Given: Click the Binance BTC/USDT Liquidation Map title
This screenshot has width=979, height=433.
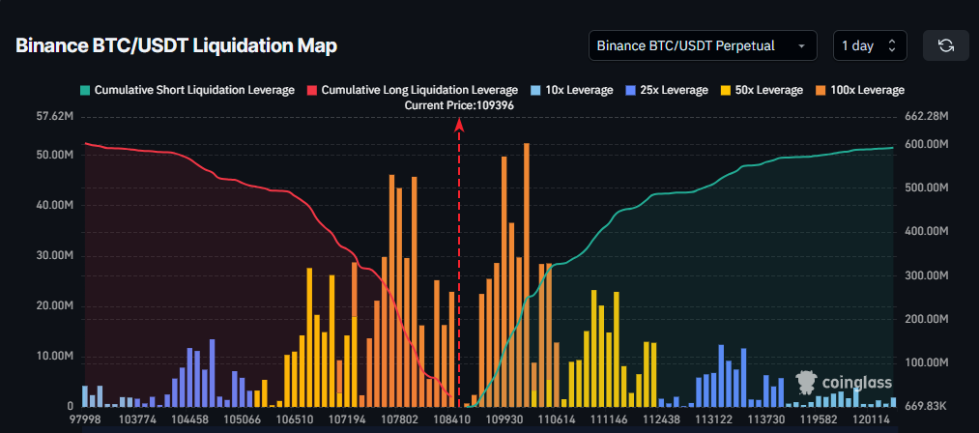Looking at the screenshot, I should 176,45.
